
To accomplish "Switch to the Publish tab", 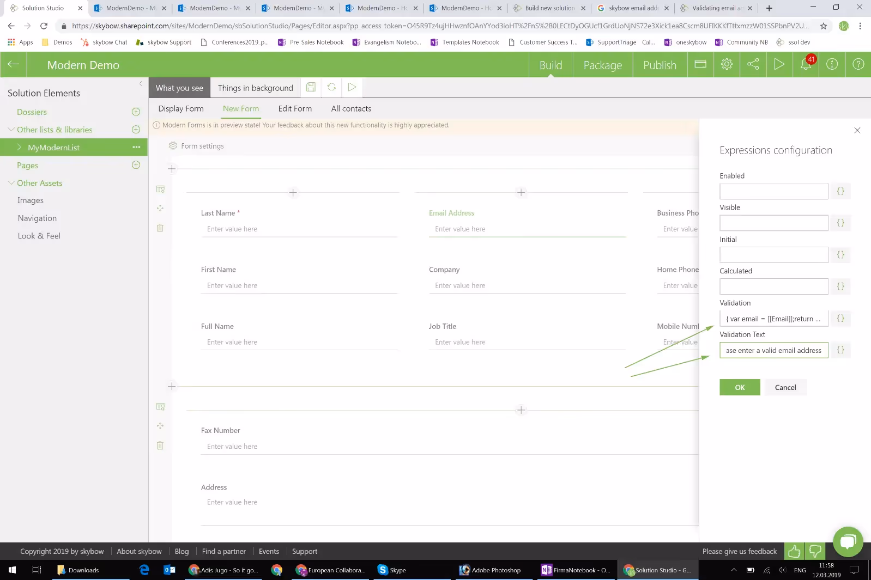I will pyautogui.click(x=660, y=65).
